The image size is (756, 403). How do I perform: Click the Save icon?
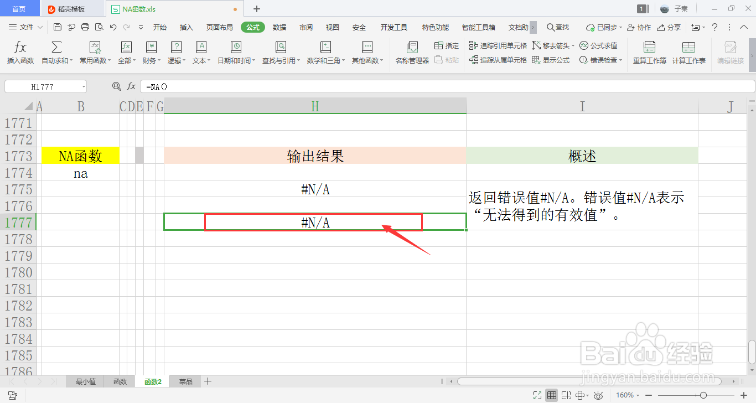coord(58,27)
